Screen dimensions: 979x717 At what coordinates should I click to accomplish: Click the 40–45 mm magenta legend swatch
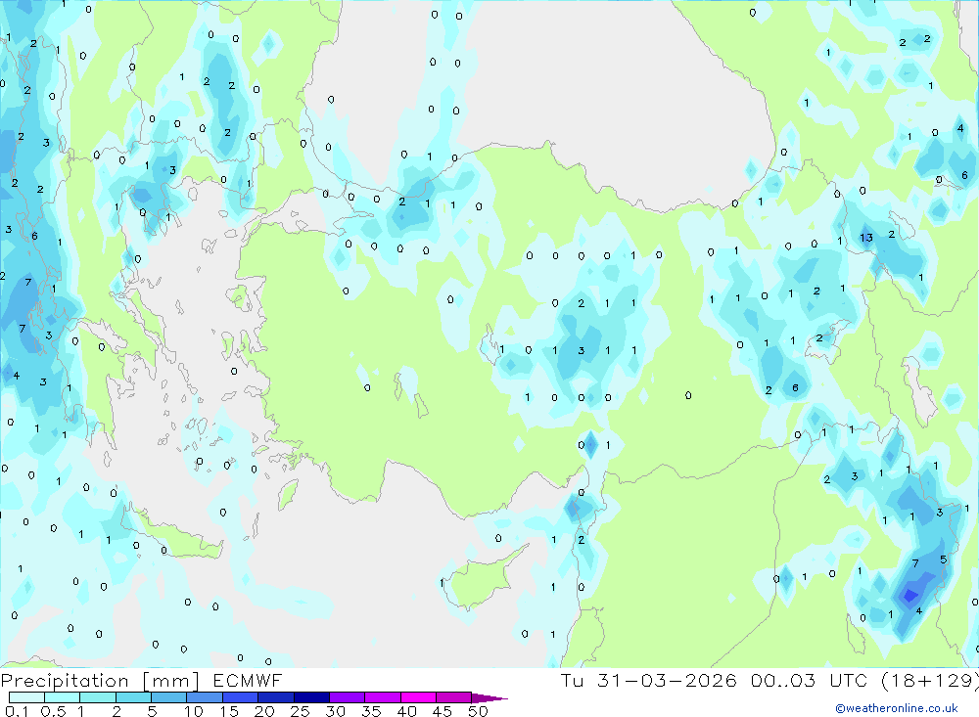point(418,697)
